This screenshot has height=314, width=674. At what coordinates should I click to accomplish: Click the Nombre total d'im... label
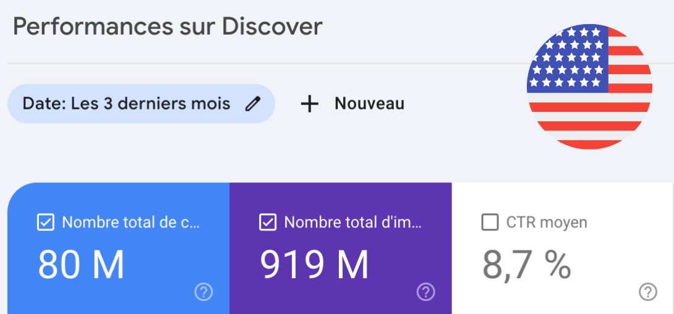(x=353, y=223)
